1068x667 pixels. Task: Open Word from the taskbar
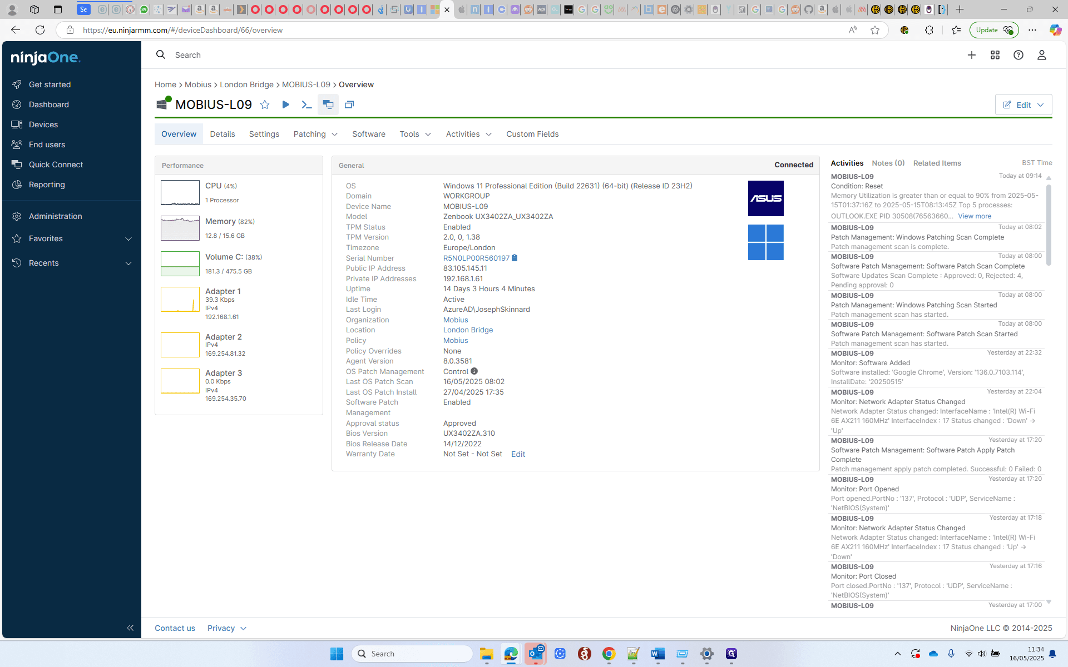pyautogui.click(x=658, y=654)
